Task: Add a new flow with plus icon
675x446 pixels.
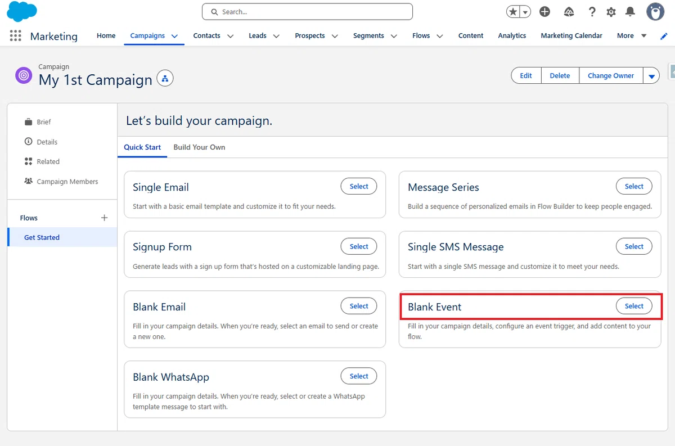Action: click(104, 218)
